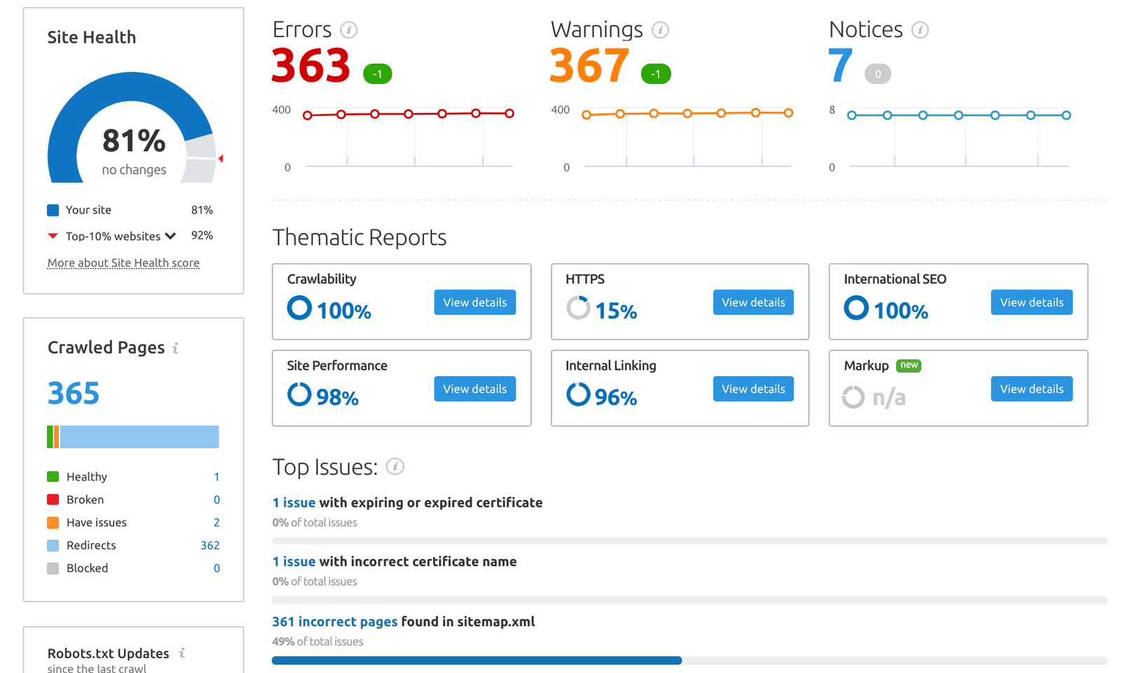The width and height of the screenshot is (1121, 673).
Task: Click the green -1 badge beside Errors
Action: pyautogui.click(x=377, y=74)
